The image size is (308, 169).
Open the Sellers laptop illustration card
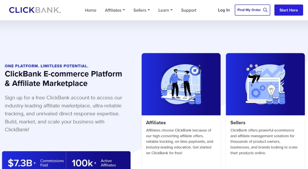[265, 84]
